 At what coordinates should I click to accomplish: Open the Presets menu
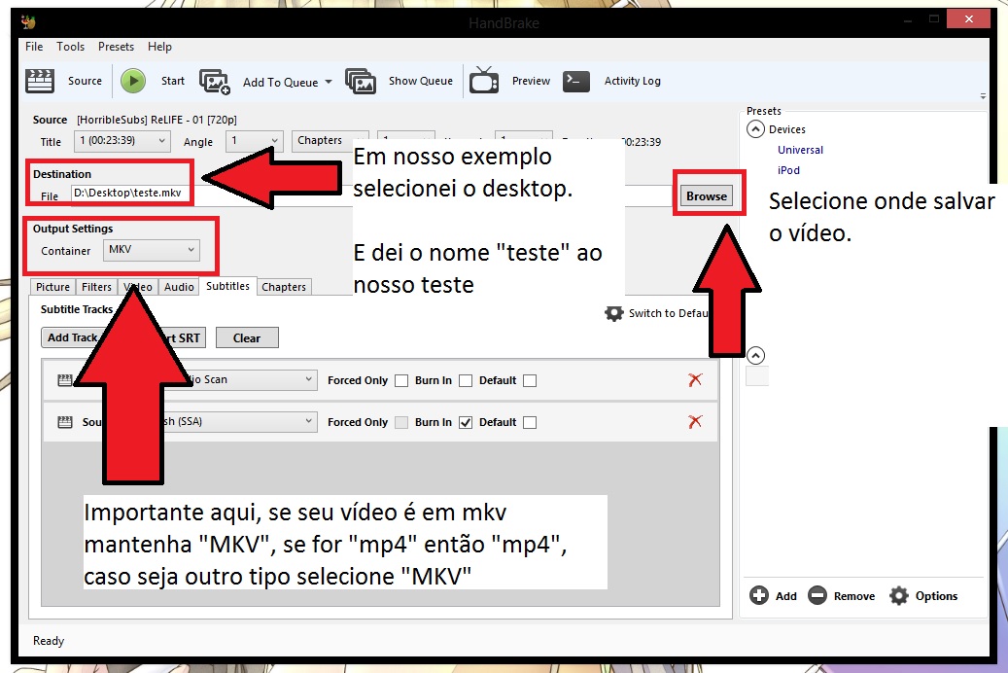pos(116,47)
